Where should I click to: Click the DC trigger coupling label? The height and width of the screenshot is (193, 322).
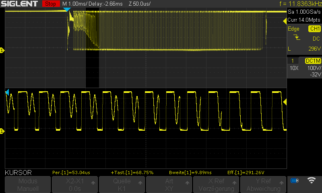tap(316, 39)
